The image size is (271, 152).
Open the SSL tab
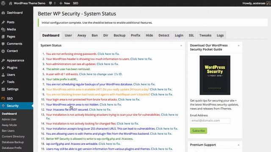point(191,35)
